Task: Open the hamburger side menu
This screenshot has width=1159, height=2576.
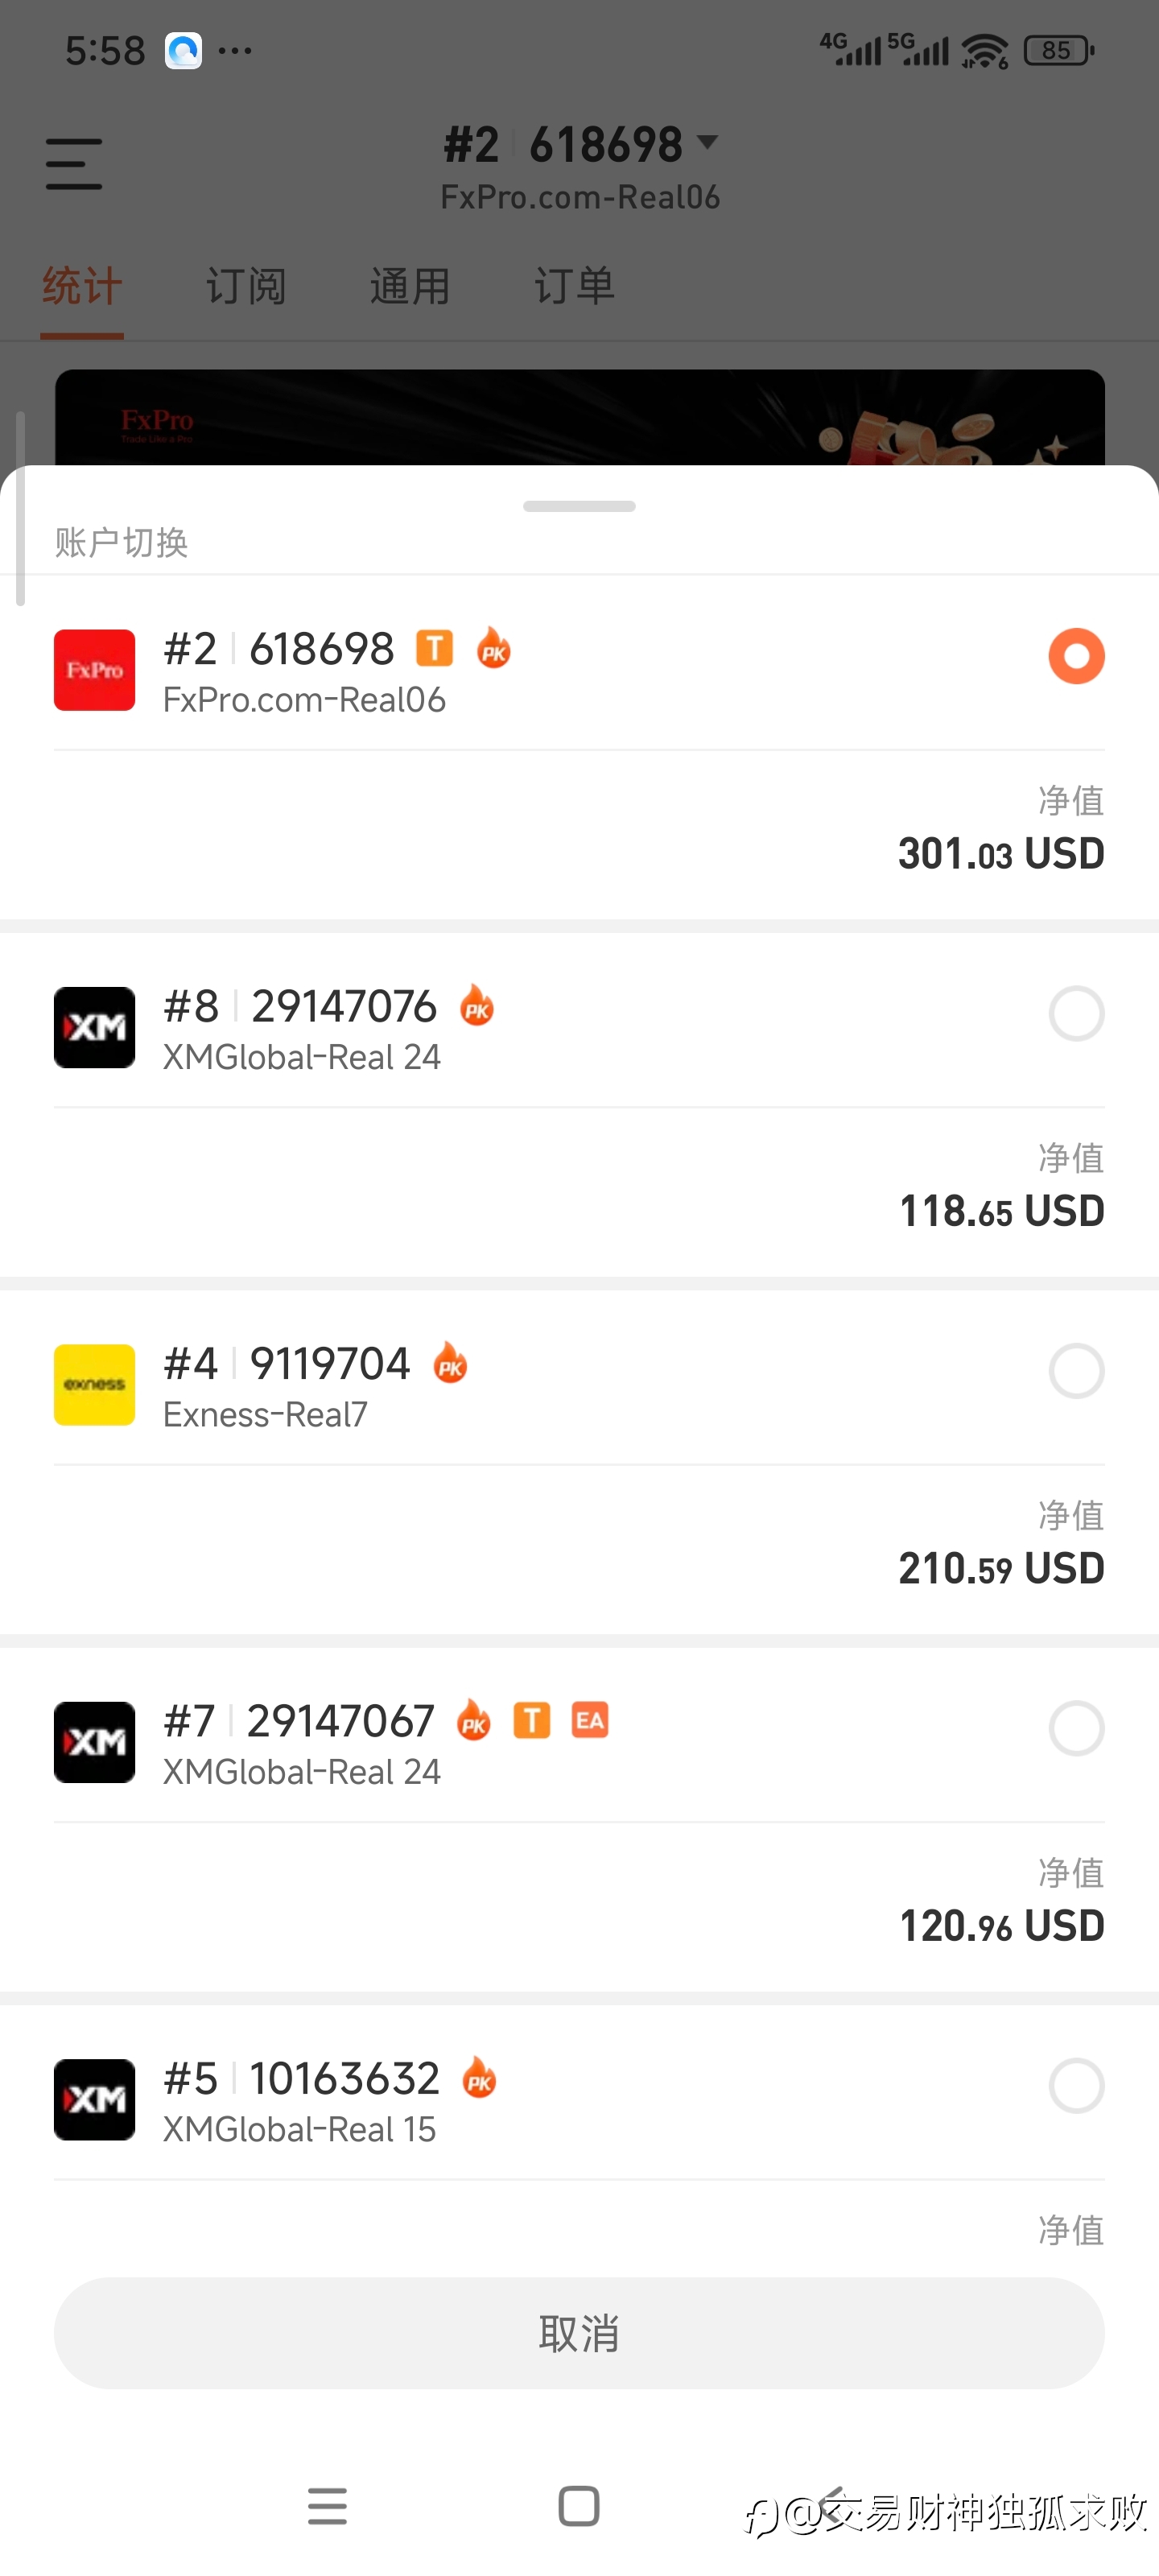Action: coord(74,164)
